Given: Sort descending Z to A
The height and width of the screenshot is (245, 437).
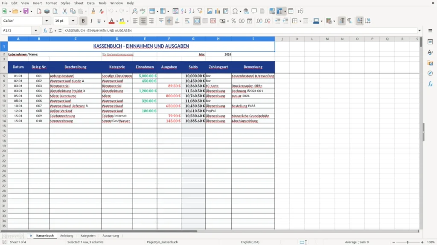Looking at the screenshot, I should tap(192, 11).
